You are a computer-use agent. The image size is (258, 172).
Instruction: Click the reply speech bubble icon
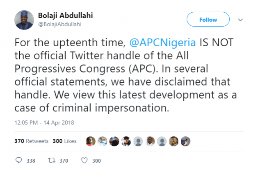coord(18,160)
